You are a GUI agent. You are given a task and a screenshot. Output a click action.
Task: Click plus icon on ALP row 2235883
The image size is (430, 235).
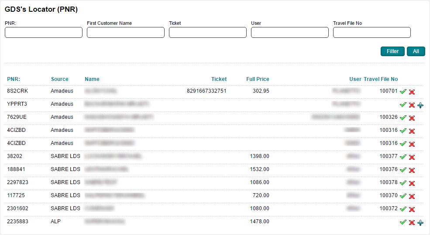(420, 222)
